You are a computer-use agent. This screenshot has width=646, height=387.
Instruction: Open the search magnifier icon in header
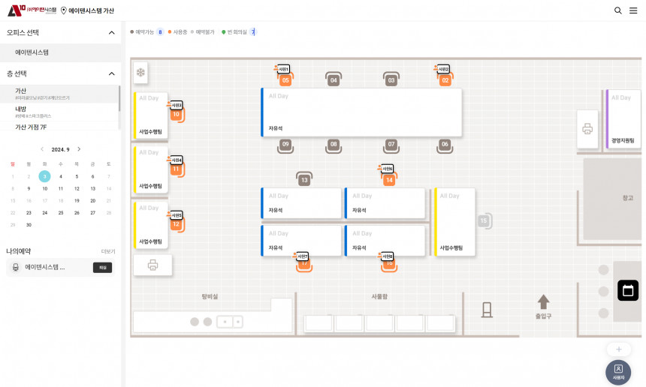(x=617, y=10)
